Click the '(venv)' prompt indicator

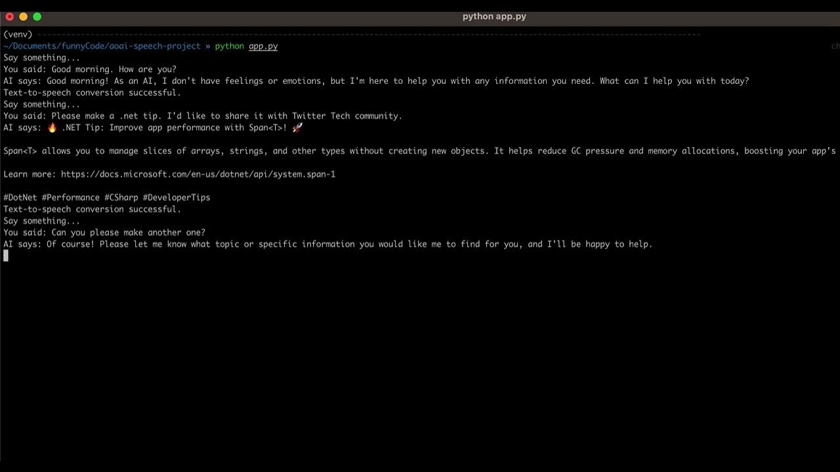tap(18, 35)
